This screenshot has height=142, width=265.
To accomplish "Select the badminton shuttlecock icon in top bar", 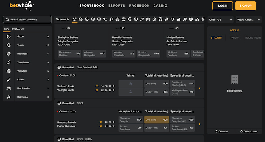I will (x=167, y=19).
